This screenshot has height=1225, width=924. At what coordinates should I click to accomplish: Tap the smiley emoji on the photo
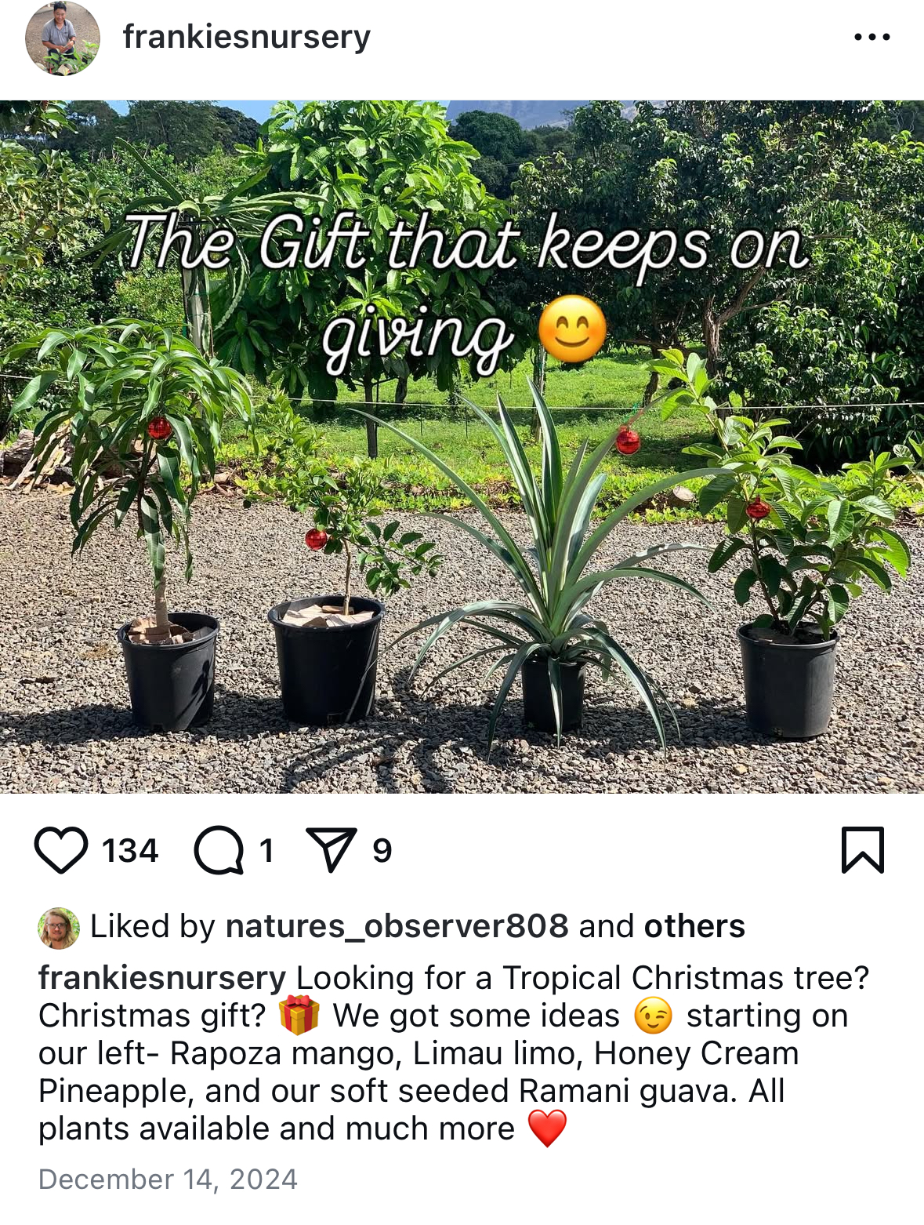572,329
